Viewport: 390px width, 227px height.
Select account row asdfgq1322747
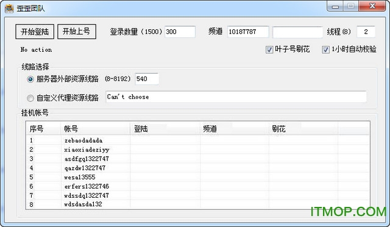(197, 159)
